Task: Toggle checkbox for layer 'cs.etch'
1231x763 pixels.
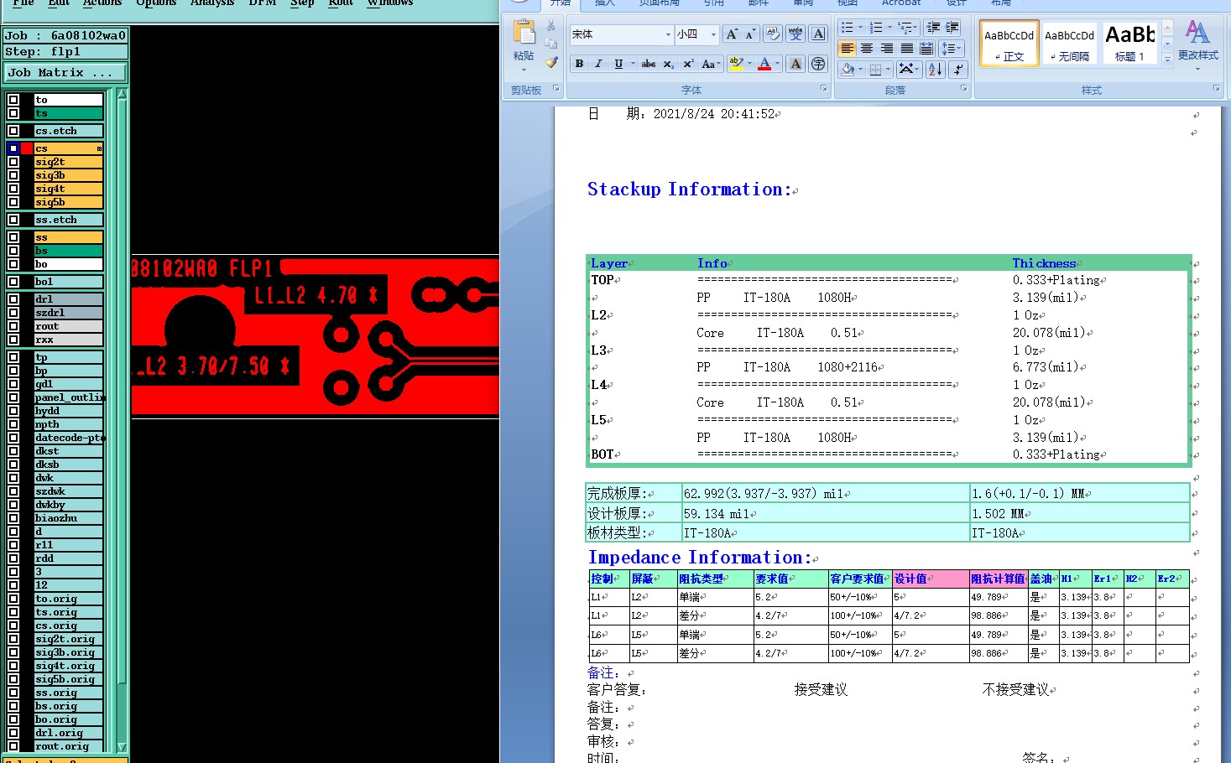Action: [x=13, y=131]
